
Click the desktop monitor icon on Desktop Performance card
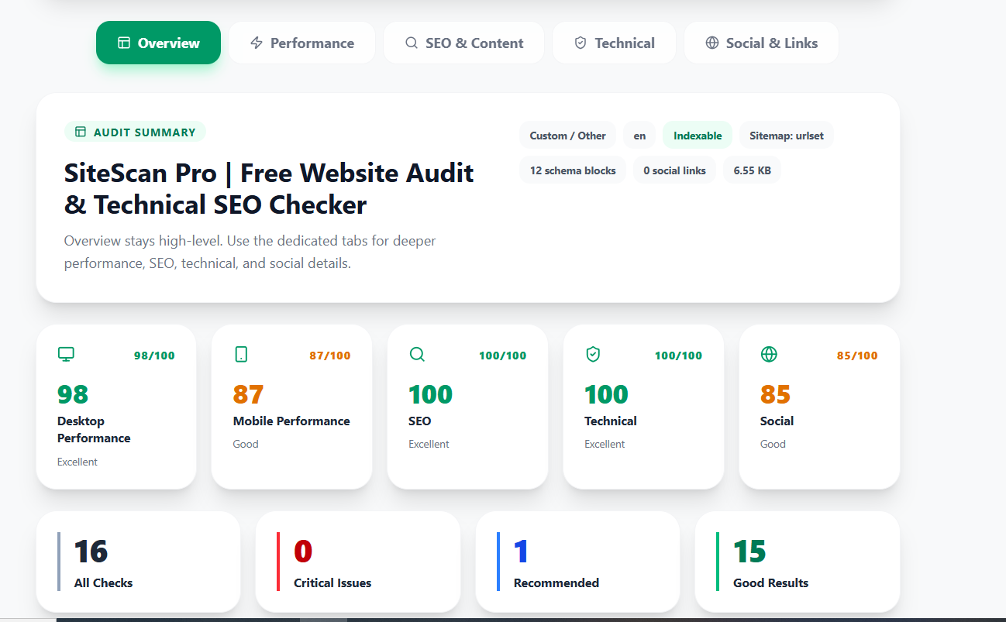click(x=65, y=353)
